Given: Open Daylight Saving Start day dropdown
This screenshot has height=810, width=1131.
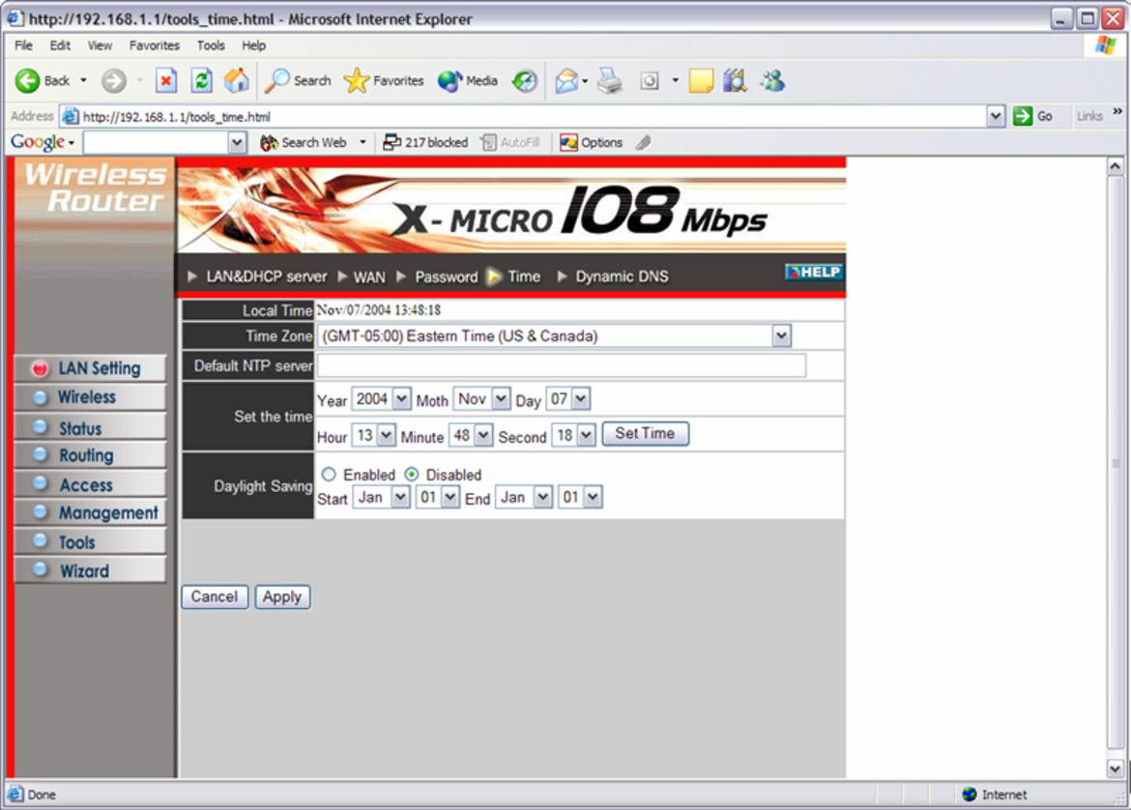Looking at the screenshot, I should point(437,497).
